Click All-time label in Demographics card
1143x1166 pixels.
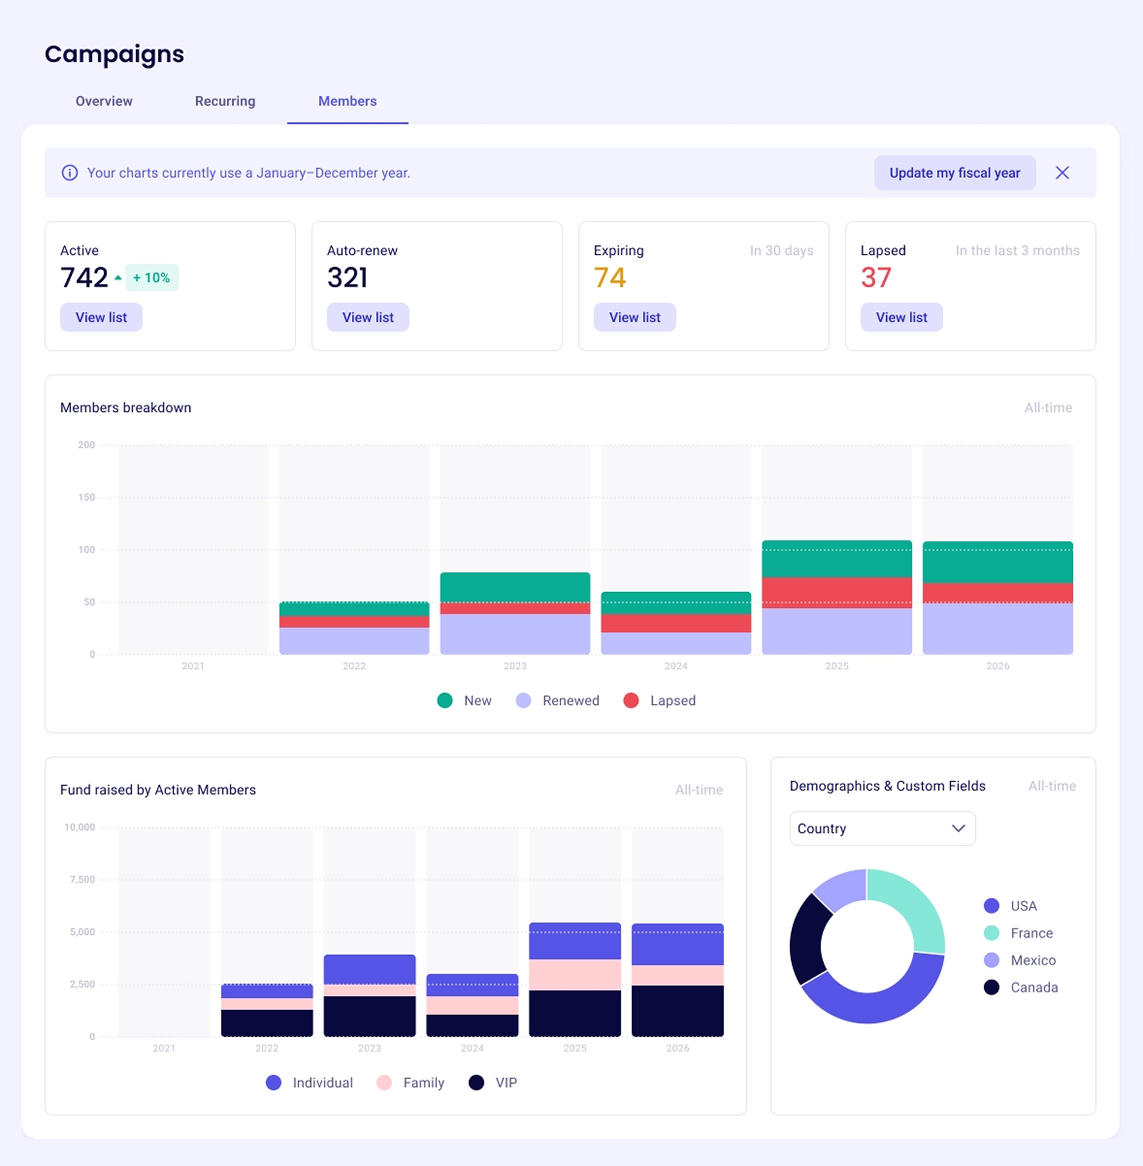[x=1052, y=786]
